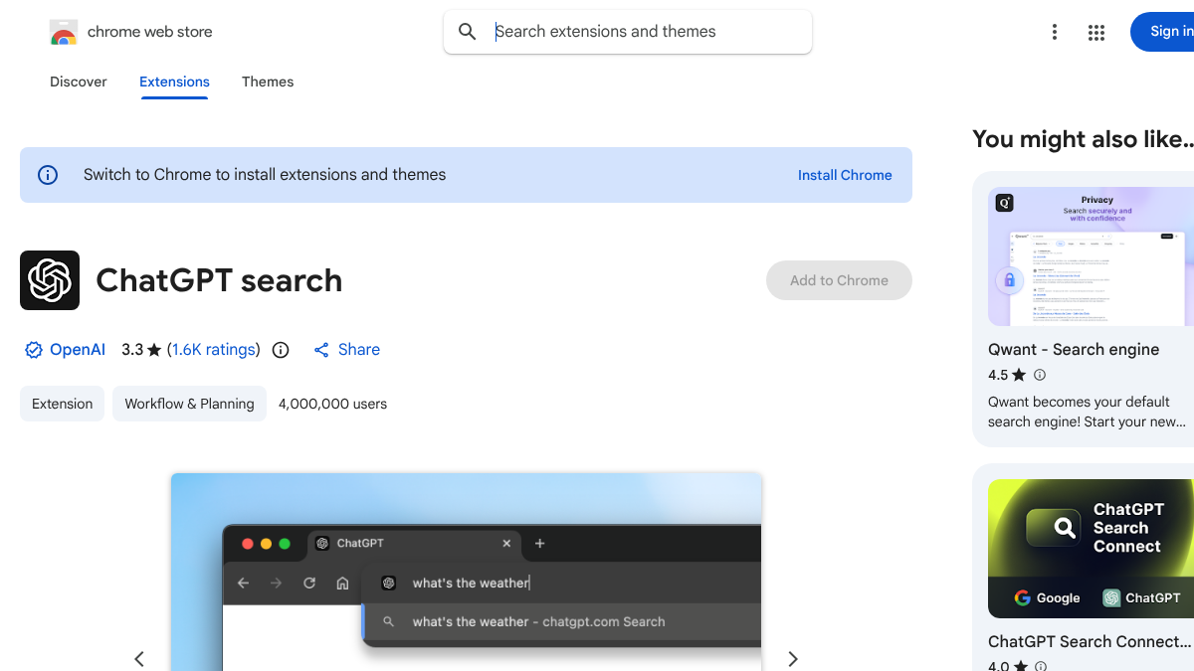The height and width of the screenshot is (671, 1194).
Task: Click the info icon beside 1.6K ratings
Action: click(281, 350)
